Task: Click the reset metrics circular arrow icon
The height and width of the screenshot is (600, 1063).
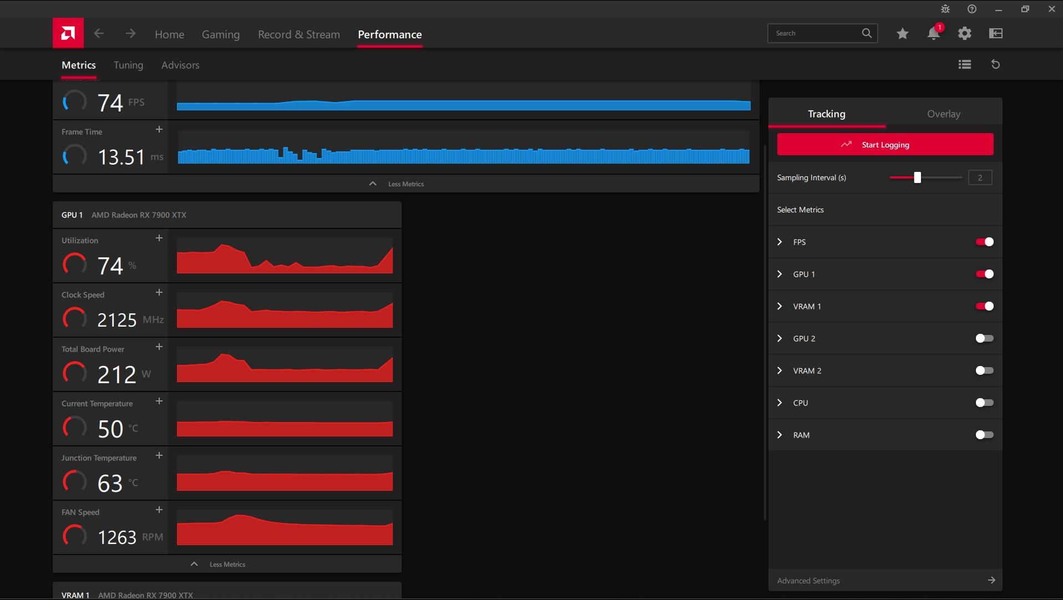Action: point(996,64)
